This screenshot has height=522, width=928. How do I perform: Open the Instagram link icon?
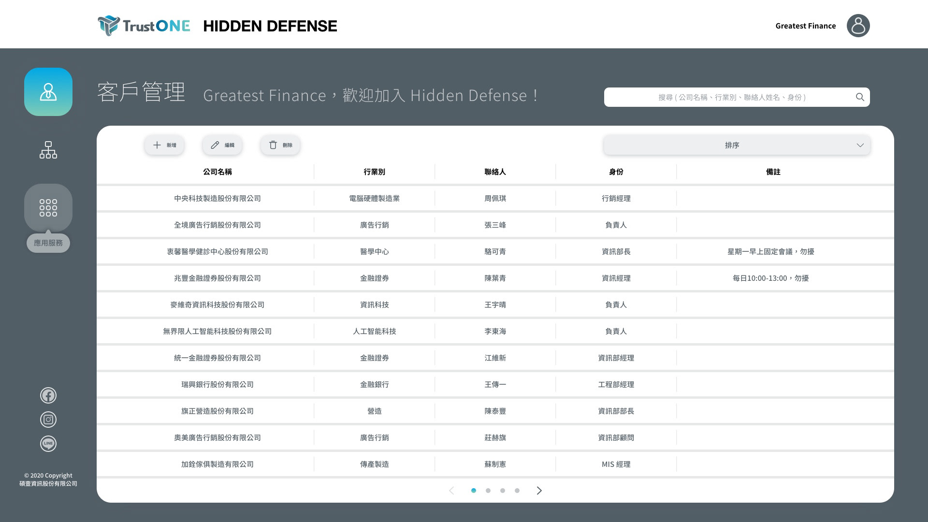(x=48, y=420)
